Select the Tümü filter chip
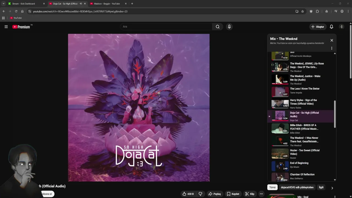Image resolution: width=352 pixels, height=198 pixels. click(x=272, y=187)
